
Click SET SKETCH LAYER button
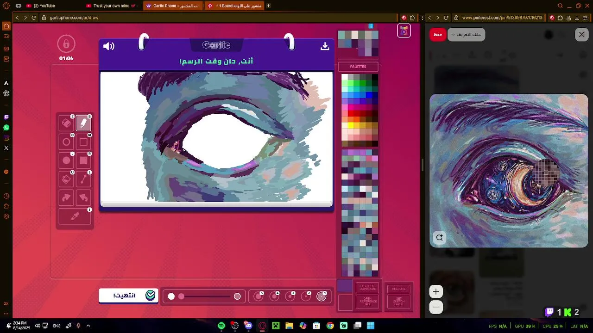(x=399, y=302)
